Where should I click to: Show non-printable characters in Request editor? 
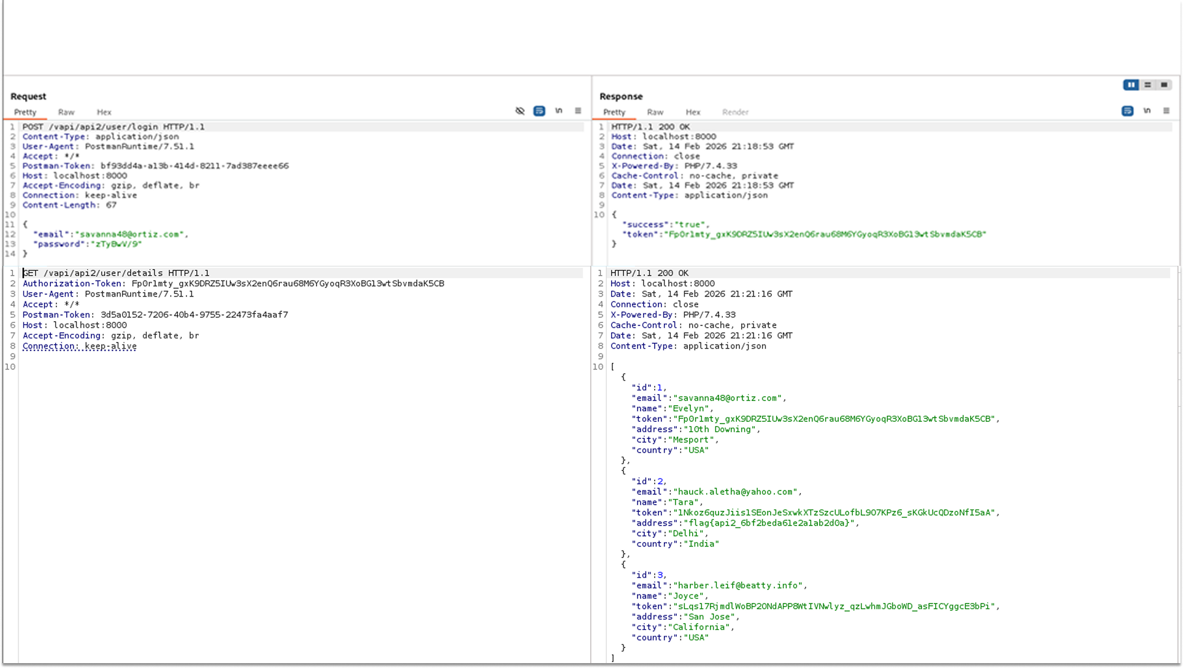click(558, 111)
